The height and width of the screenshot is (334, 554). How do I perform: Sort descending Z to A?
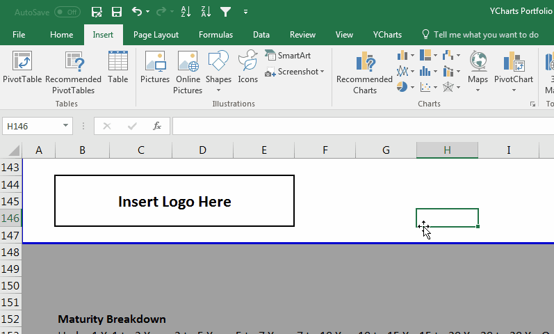click(x=206, y=12)
